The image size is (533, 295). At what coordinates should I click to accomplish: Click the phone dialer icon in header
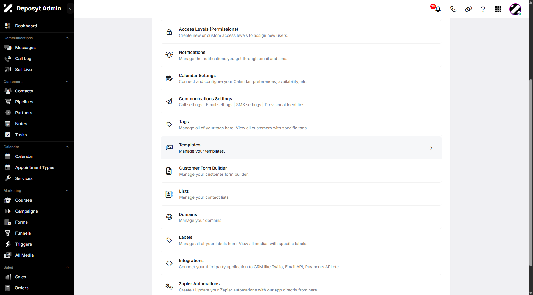[x=453, y=9]
